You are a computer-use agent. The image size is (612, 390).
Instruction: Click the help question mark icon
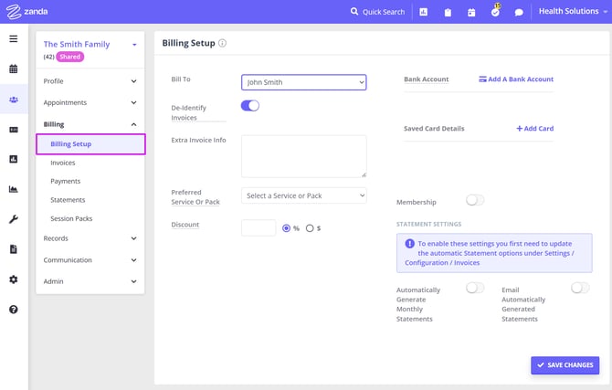coord(14,310)
